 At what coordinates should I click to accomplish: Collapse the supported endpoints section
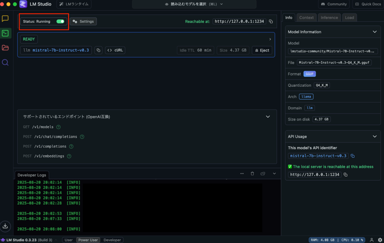(x=268, y=117)
